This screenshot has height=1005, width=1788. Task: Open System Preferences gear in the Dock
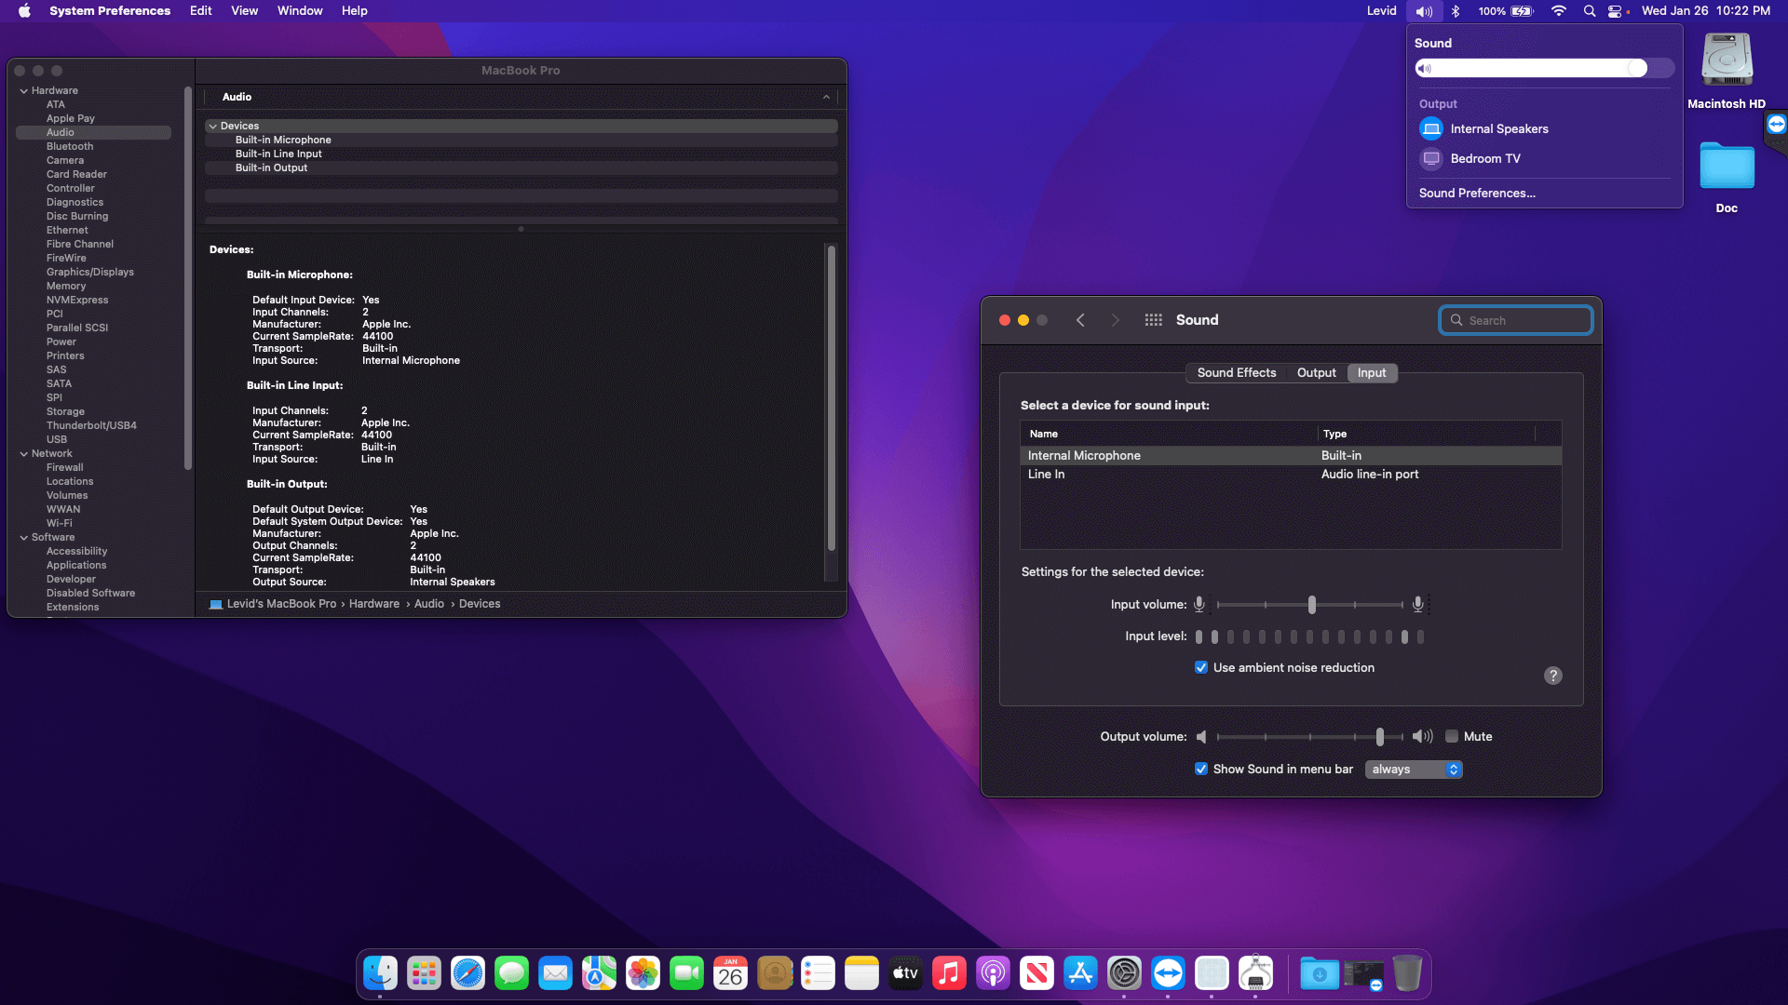[x=1124, y=973]
